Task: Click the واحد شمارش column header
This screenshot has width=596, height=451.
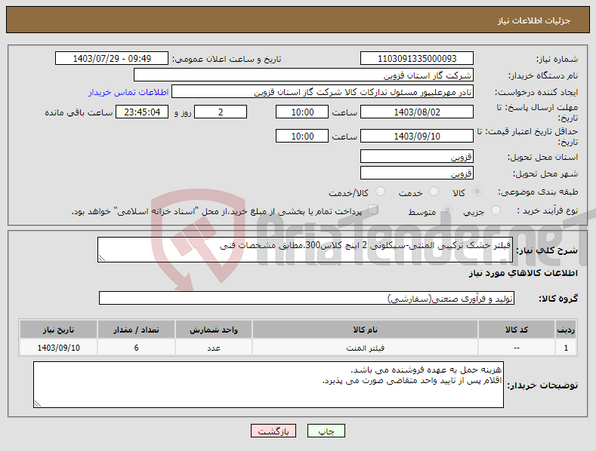Action: click(x=214, y=330)
